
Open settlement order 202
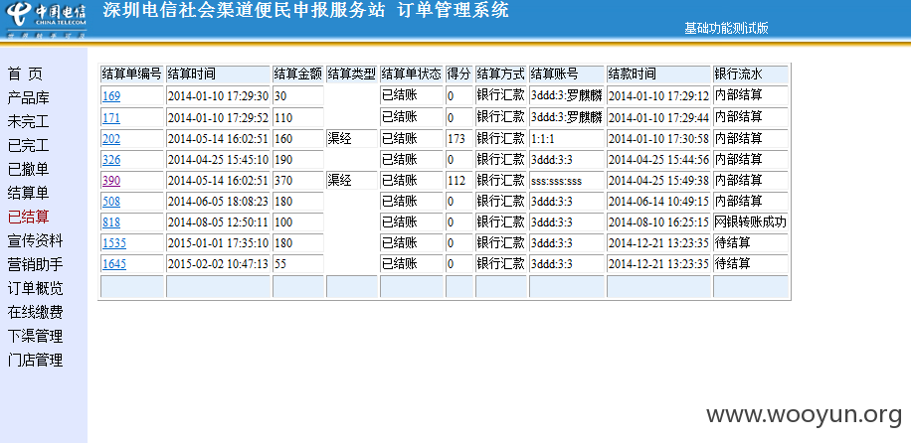(x=111, y=139)
